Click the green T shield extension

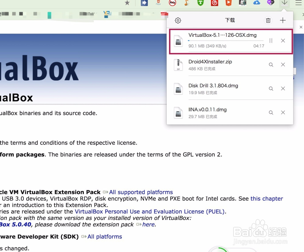200,3
